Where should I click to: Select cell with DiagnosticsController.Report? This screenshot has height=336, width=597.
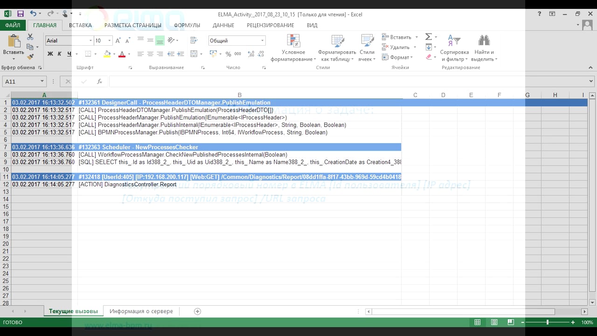click(x=239, y=185)
